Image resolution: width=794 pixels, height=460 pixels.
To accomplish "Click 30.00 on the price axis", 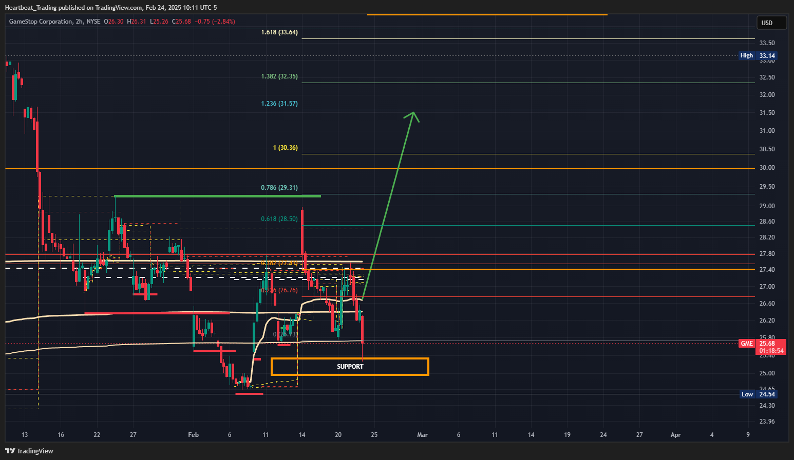I will point(767,168).
